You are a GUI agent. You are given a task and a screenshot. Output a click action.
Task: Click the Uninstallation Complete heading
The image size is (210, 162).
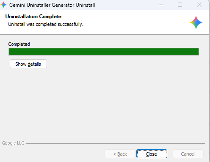click(33, 17)
